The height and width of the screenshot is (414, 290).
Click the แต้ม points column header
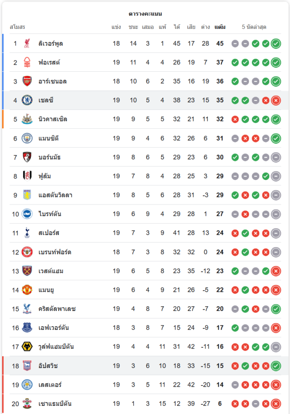tap(220, 27)
